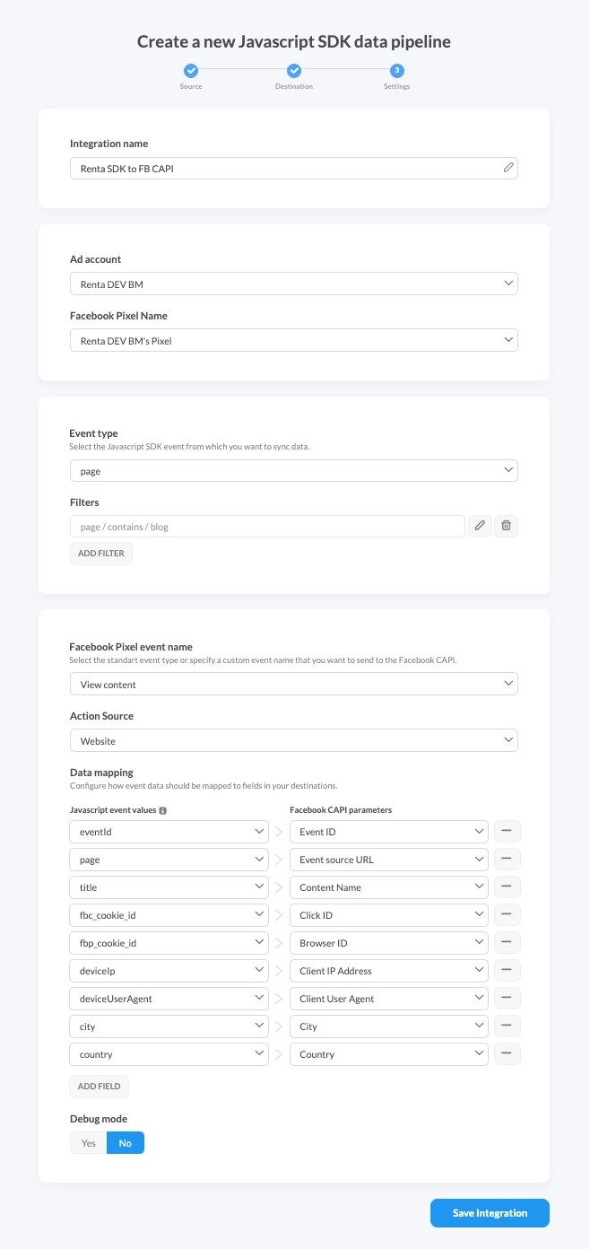Remove the deviceIp mapping row with minus icon
The image size is (590, 1249).
click(507, 970)
